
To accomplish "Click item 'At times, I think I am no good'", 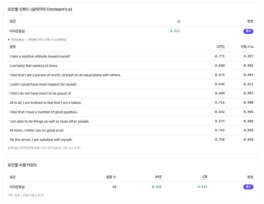I will [37, 130].
